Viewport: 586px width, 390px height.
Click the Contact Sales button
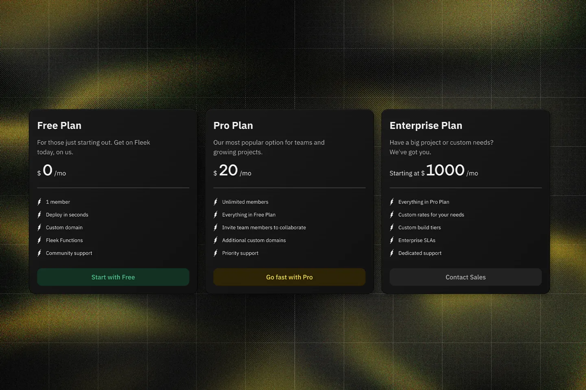[x=465, y=277]
